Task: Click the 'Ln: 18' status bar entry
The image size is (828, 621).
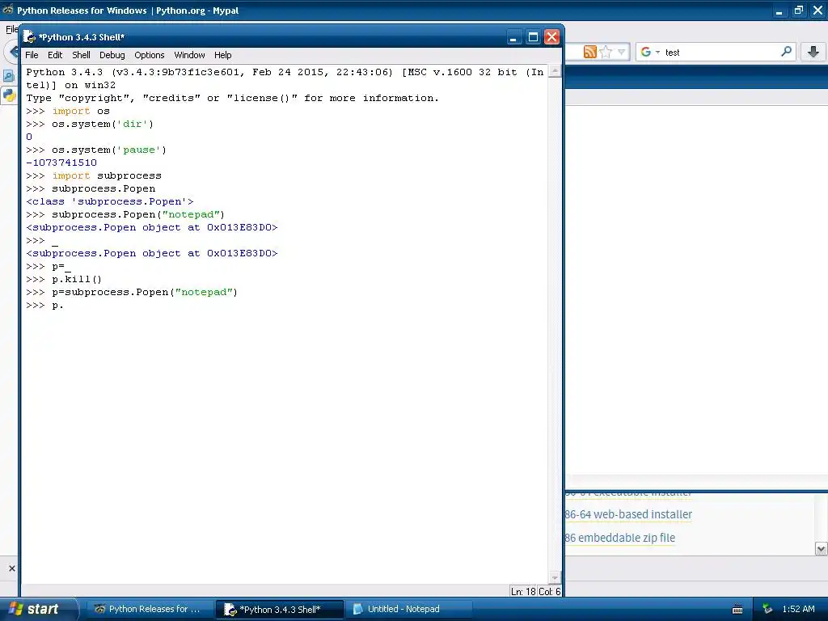Action: click(523, 591)
